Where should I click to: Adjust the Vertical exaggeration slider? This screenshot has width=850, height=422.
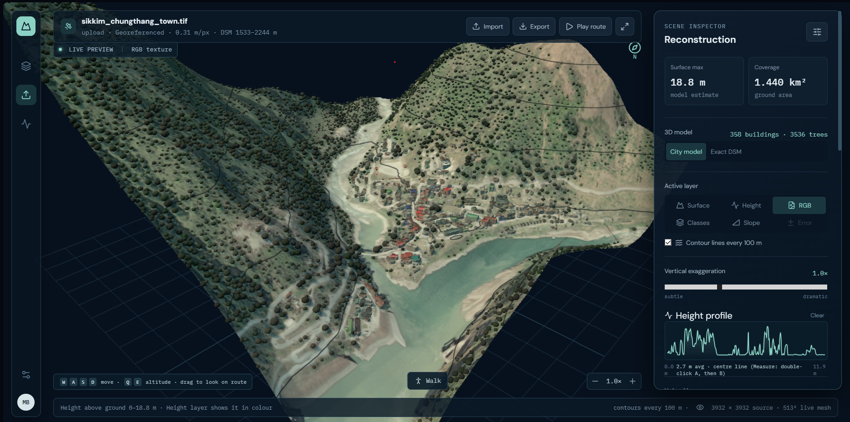(746, 287)
